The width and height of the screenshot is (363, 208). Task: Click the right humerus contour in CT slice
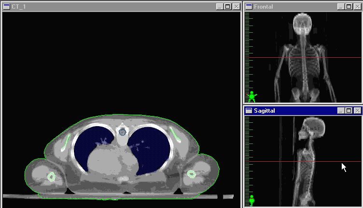[x=192, y=174]
